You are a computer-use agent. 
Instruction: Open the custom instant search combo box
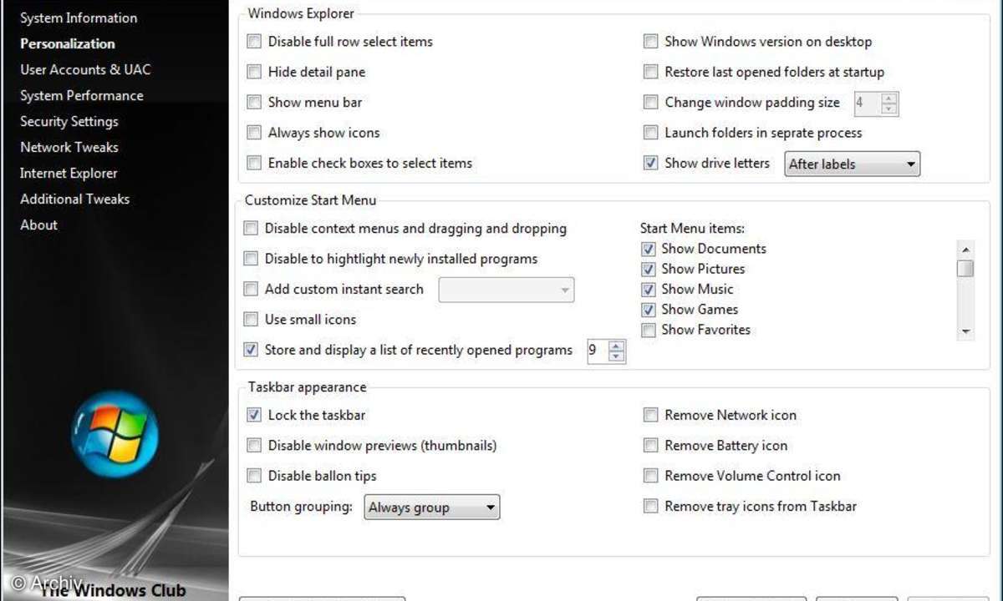pos(507,290)
